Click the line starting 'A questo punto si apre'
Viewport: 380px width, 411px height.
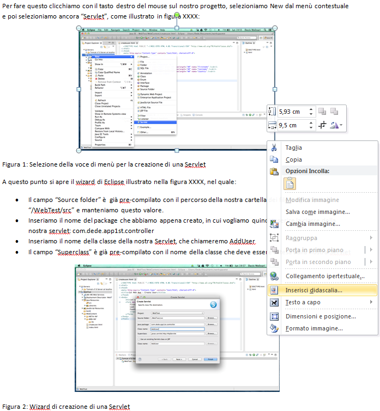[x=119, y=182]
